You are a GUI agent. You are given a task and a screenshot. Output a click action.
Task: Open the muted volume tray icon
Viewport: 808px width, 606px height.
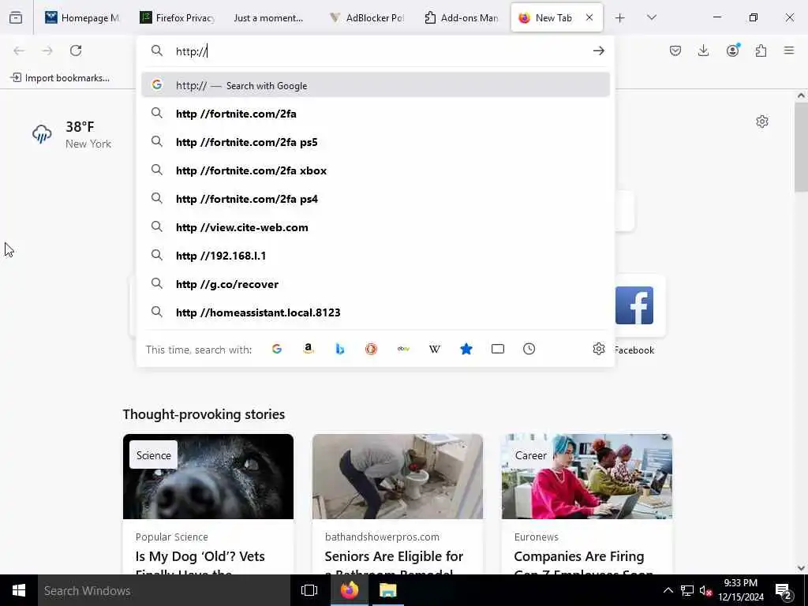705,590
